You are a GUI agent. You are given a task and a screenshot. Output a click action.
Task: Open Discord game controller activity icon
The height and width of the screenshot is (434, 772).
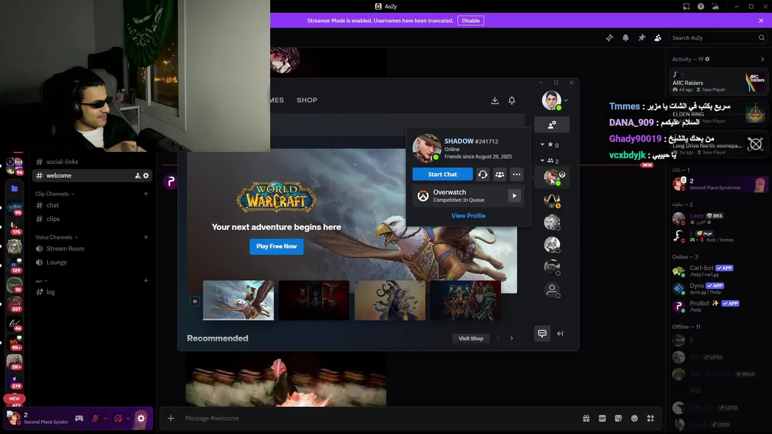point(79,418)
